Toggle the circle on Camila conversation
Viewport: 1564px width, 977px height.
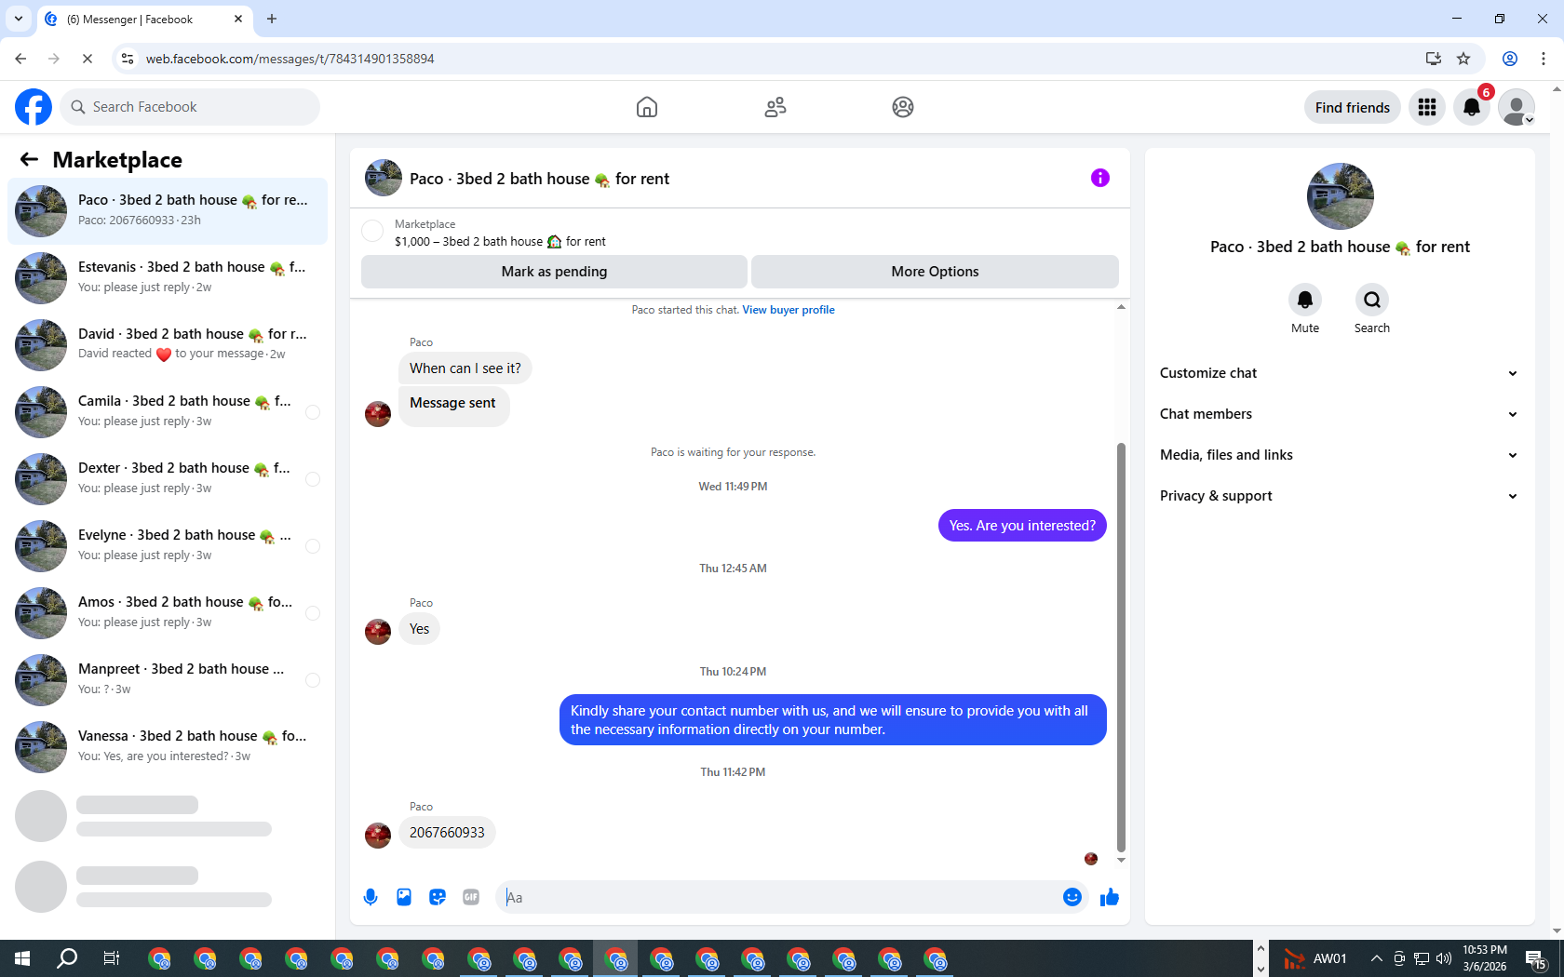pyautogui.click(x=313, y=412)
